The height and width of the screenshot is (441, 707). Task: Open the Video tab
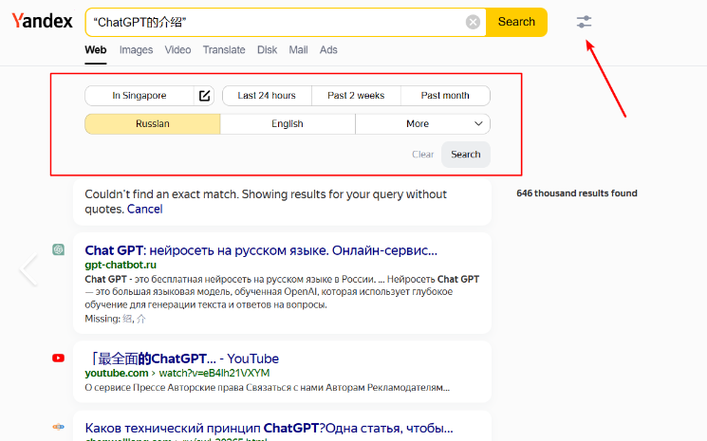pyautogui.click(x=177, y=50)
